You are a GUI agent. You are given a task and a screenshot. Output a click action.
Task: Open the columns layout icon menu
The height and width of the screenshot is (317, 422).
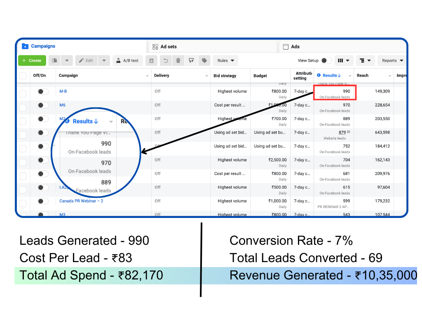coord(343,61)
